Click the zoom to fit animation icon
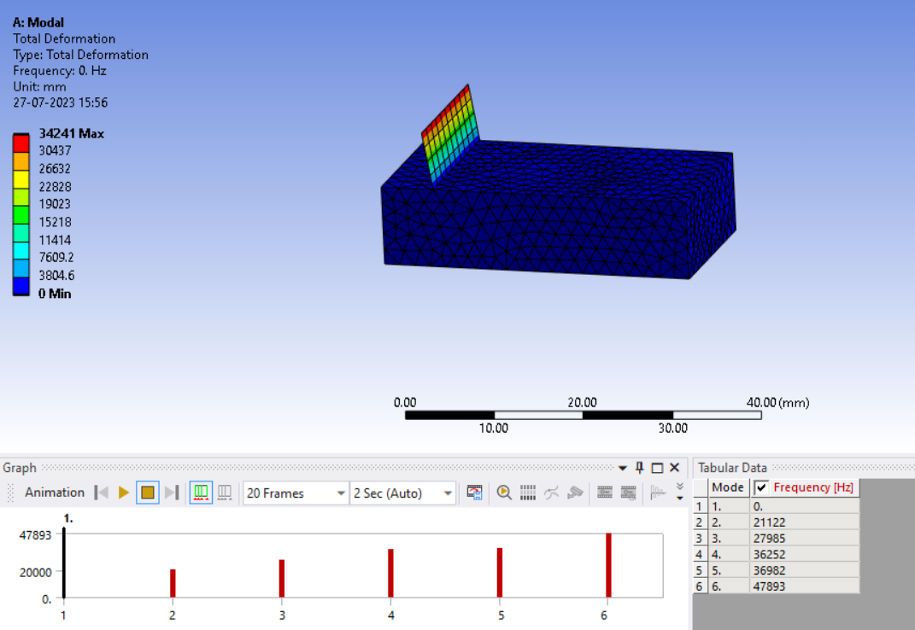Screen dimensions: 915x630 coord(504,493)
